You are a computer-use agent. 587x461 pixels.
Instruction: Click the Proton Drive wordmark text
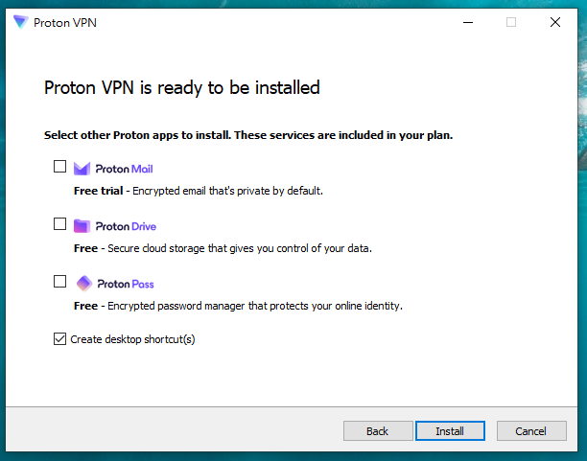pyautogui.click(x=126, y=226)
